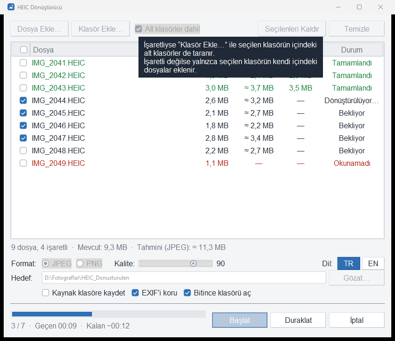Select the IMG_2044.HEIC file name
This screenshot has height=341, width=395.
pos(58,100)
